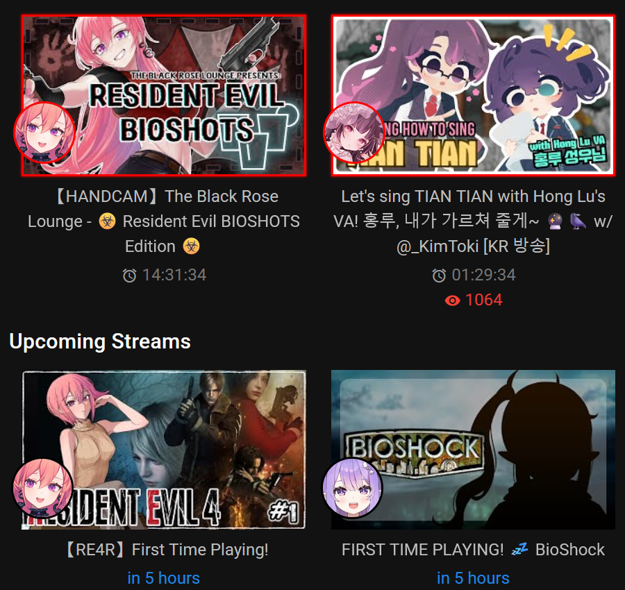Click 'in 5 hours' under RE4R stream
Image resolution: width=625 pixels, height=590 pixels.
pos(164,578)
